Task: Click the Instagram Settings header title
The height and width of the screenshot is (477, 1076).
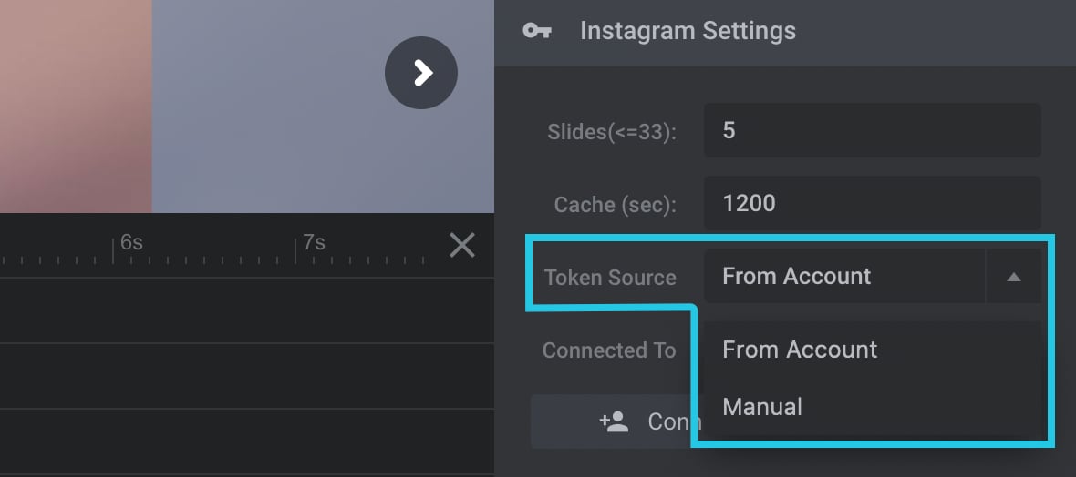Action: tap(688, 31)
